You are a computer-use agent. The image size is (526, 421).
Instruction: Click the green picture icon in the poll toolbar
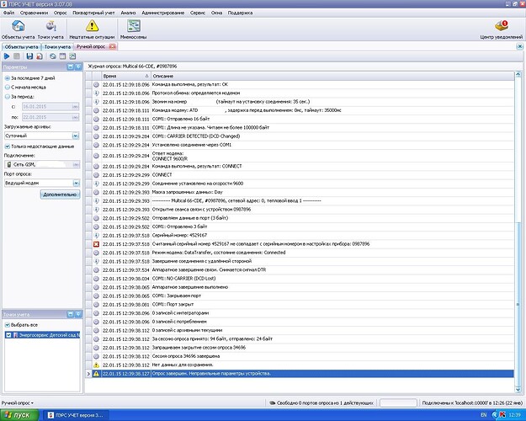[x=72, y=56]
